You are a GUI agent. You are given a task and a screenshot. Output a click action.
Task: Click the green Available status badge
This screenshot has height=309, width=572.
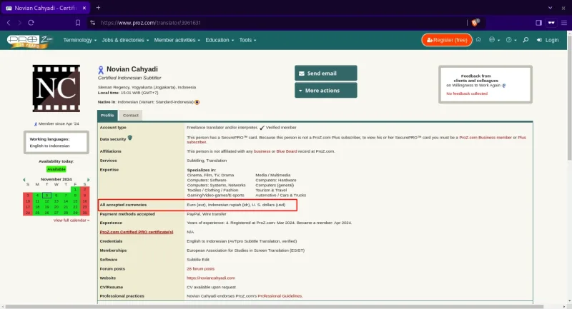pos(56,169)
